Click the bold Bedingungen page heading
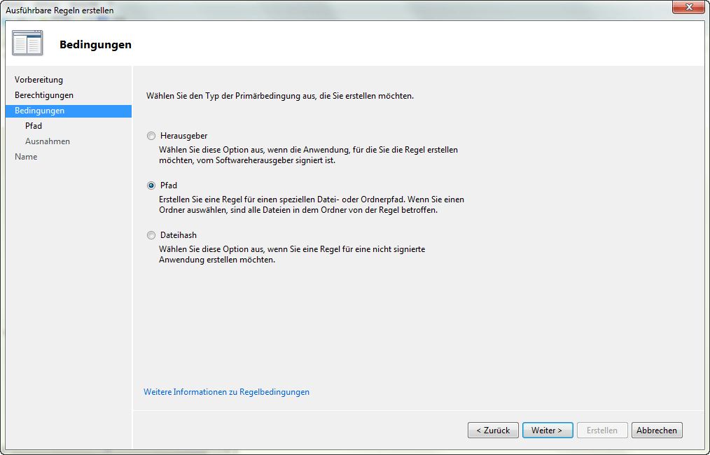The width and height of the screenshot is (710, 455). [95, 45]
